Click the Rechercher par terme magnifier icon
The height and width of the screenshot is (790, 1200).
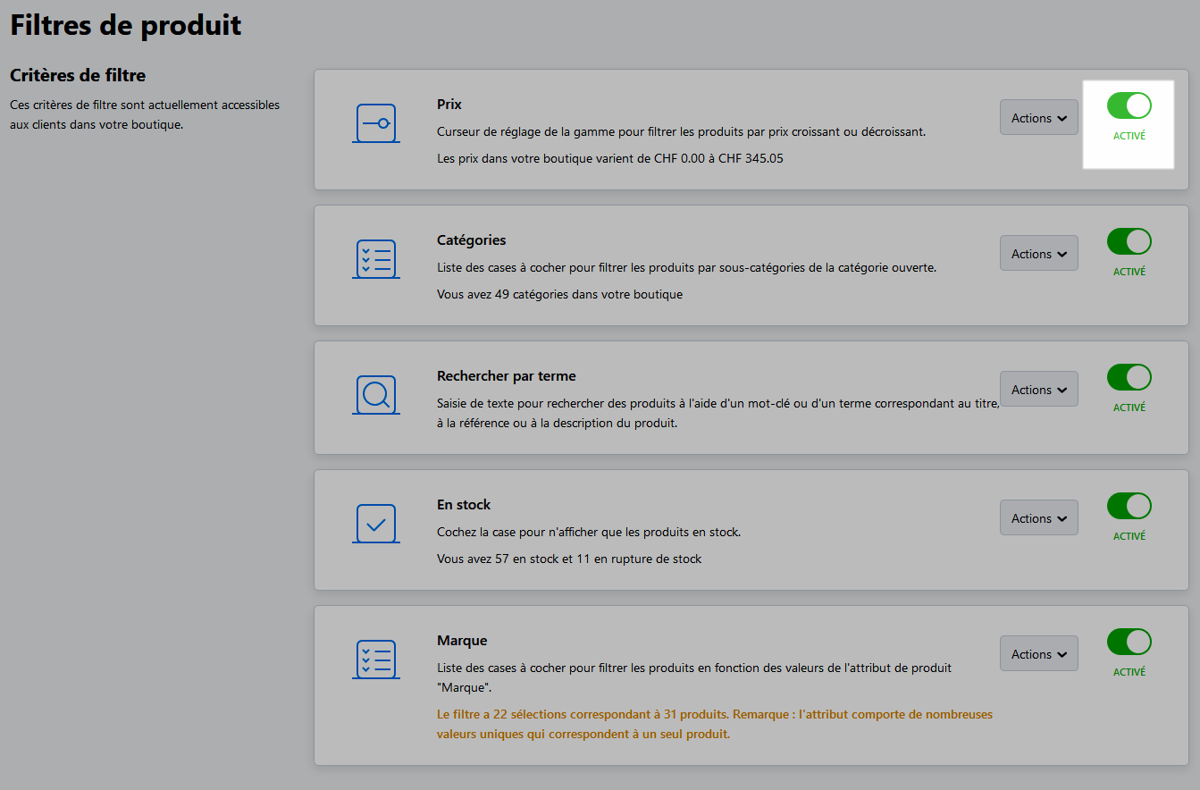(375, 395)
